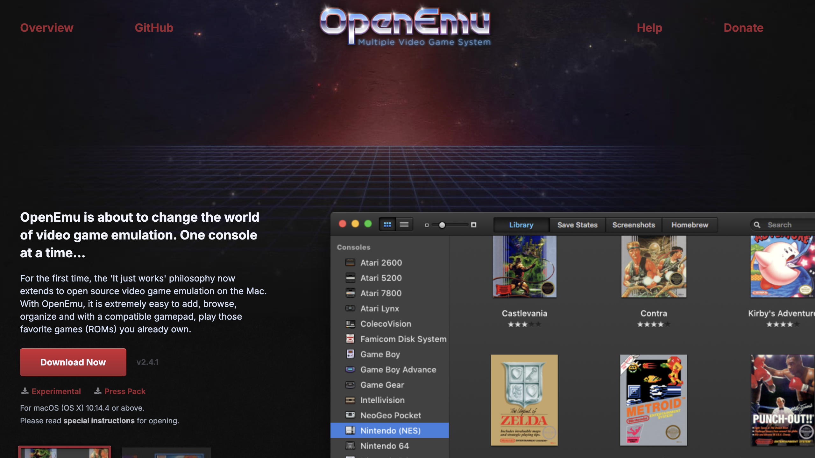
Task: Click the large-size icon right of slider
Action: [x=474, y=225]
